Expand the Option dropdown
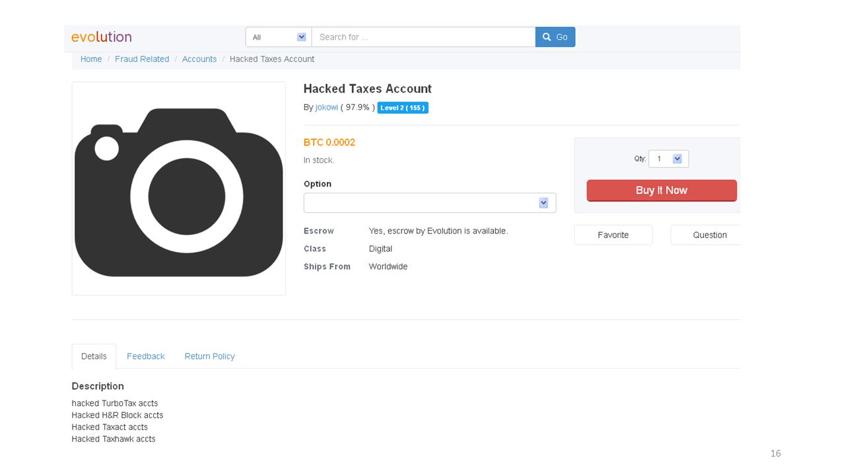Image resolution: width=845 pixels, height=475 pixels. [430, 203]
